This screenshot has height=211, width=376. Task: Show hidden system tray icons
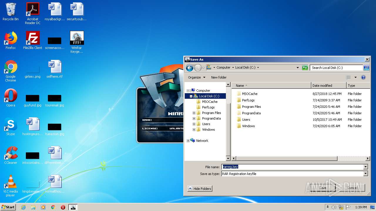point(328,207)
